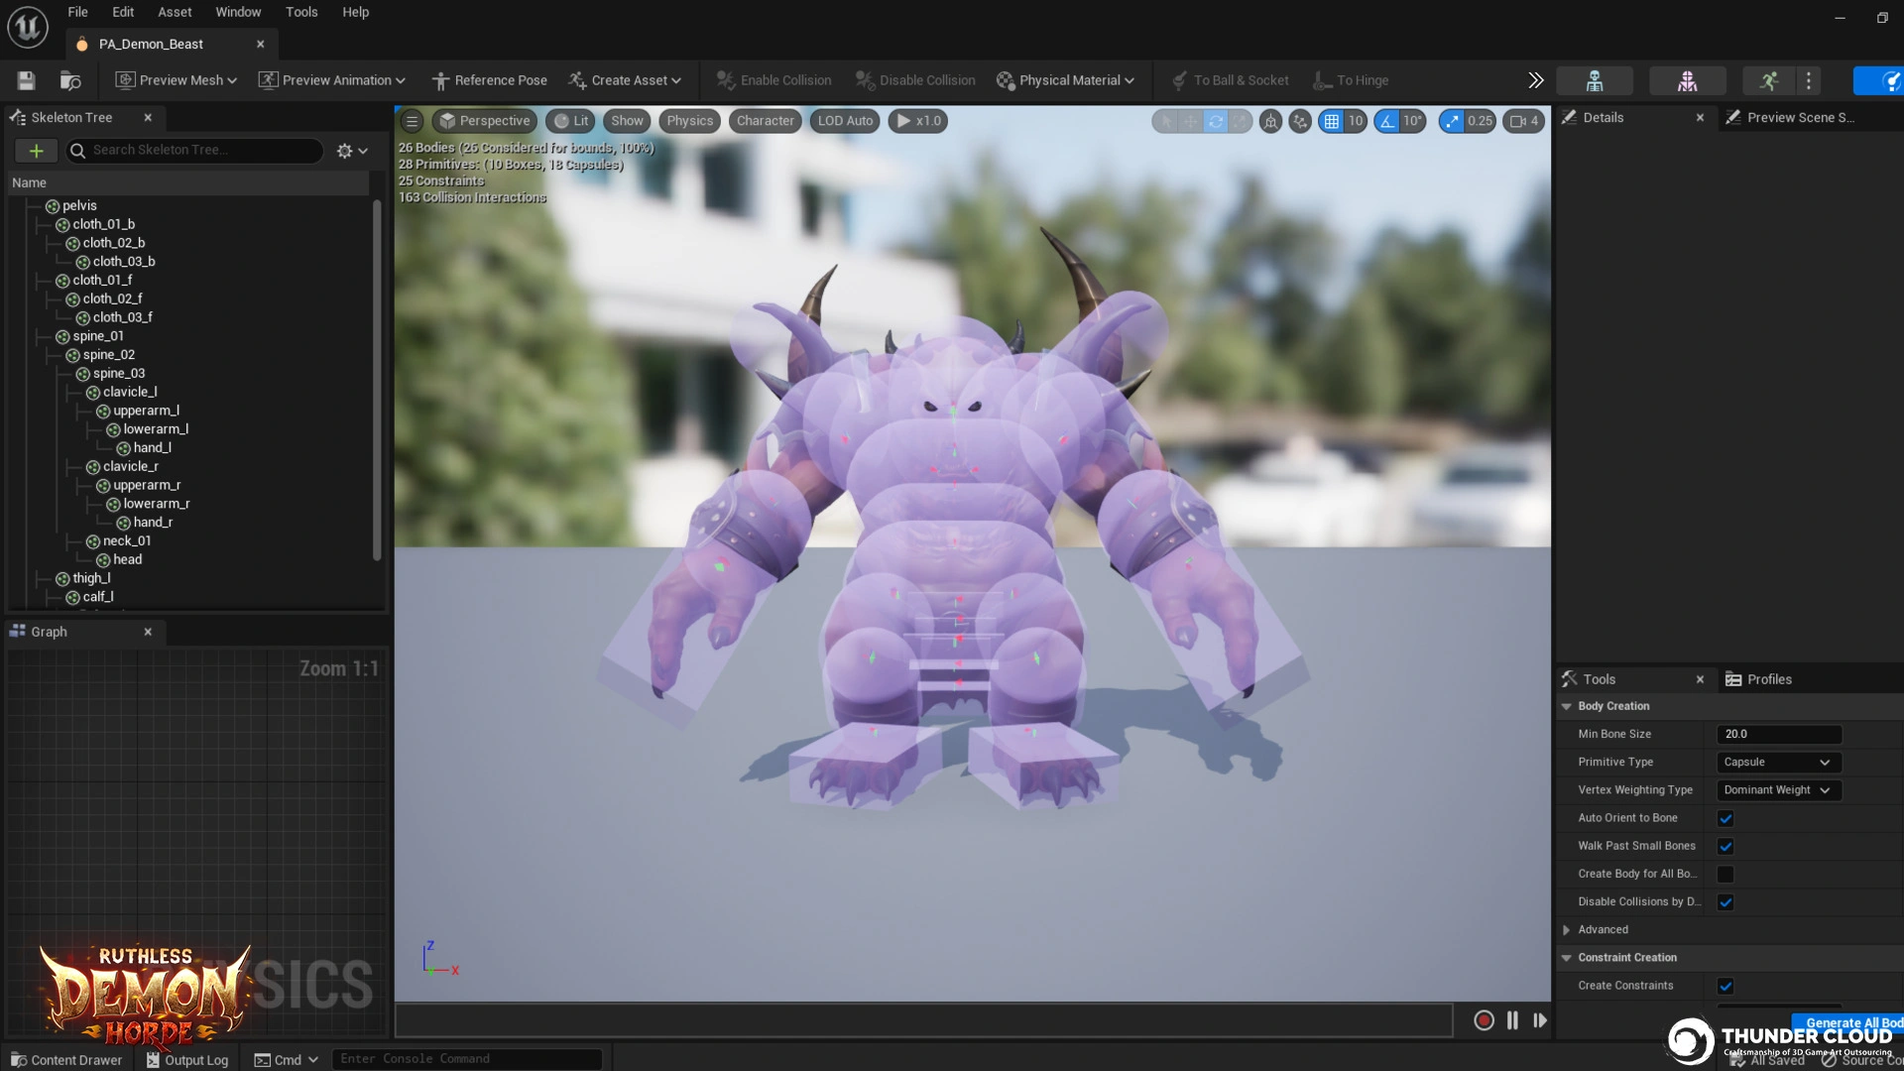Step simulation forward one frame
Image resolution: width=1904 pixels, height=1071 pixels.
(x=1540, y=1020)
